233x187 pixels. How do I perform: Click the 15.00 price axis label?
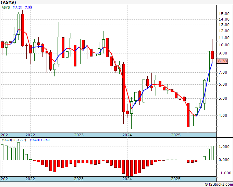[x=224, y=14]
